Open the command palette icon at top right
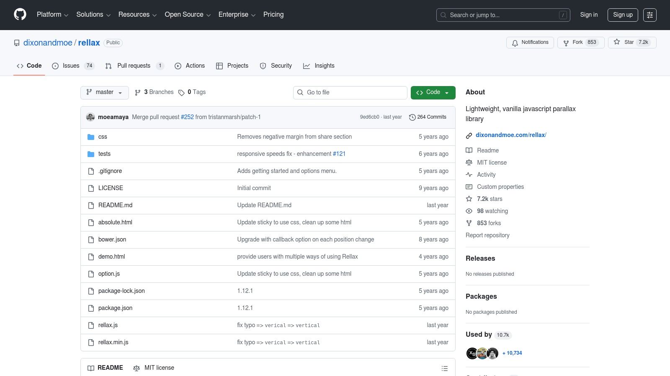Image resolution: width=670 pixels, height=376 pixels. tap(650, 15)
